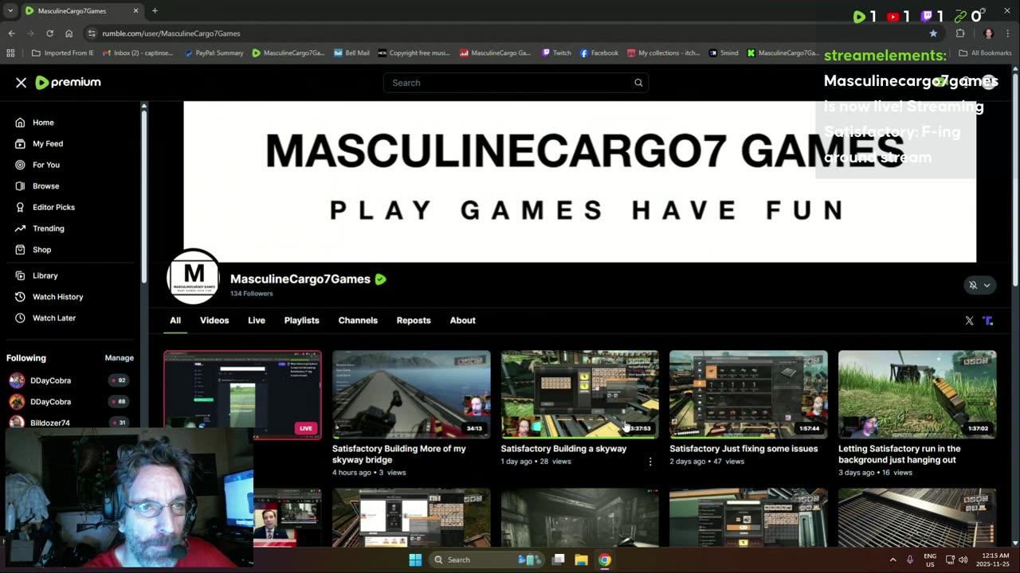Open Billdozer74 in the Following list

pyautogui.click(x=49, y=423)
